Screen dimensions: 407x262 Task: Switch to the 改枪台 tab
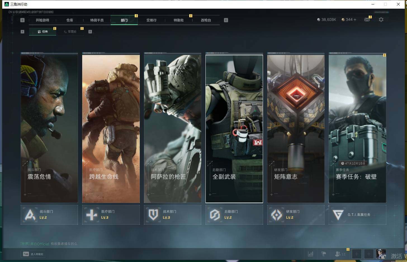[x=206, y=20]
